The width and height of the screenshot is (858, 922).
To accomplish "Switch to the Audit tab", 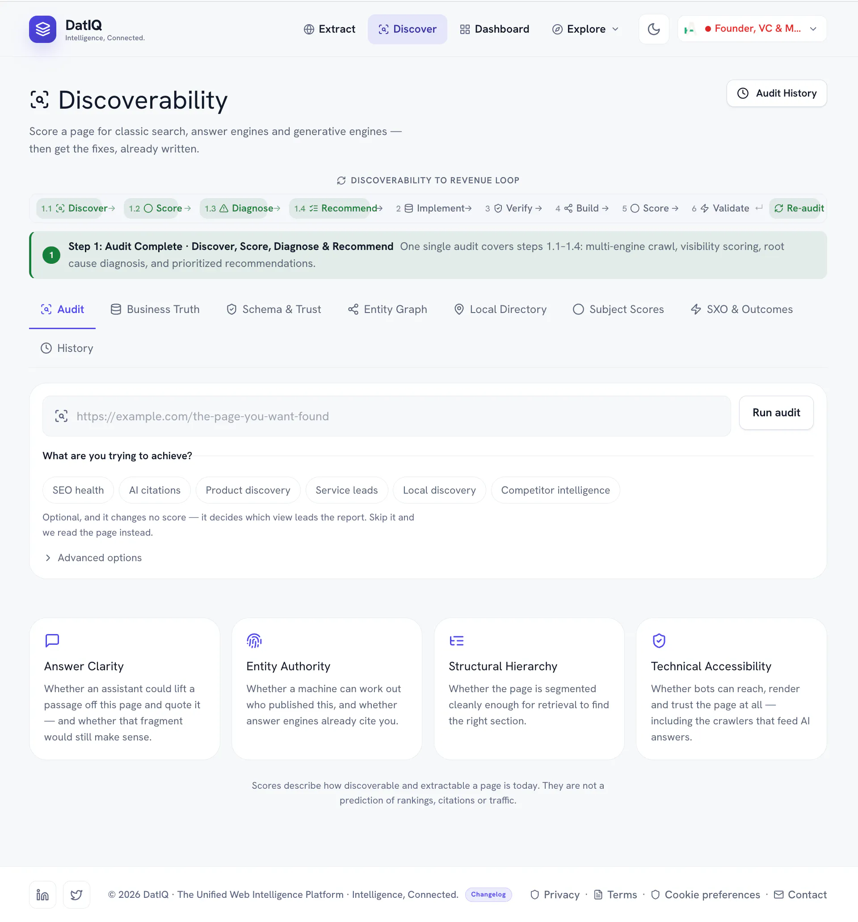I will click(62, 309).
